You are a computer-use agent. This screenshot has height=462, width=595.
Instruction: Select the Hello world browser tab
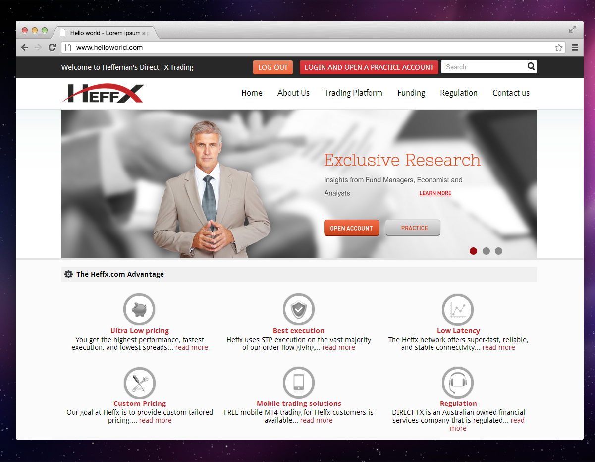coord(105,33)
